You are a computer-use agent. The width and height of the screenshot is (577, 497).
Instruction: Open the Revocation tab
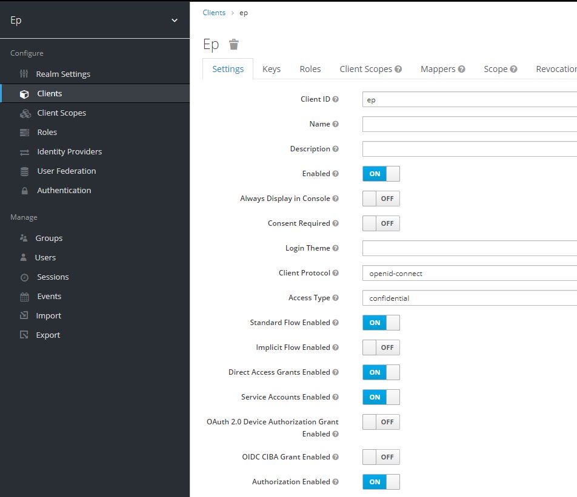(556, 69)
